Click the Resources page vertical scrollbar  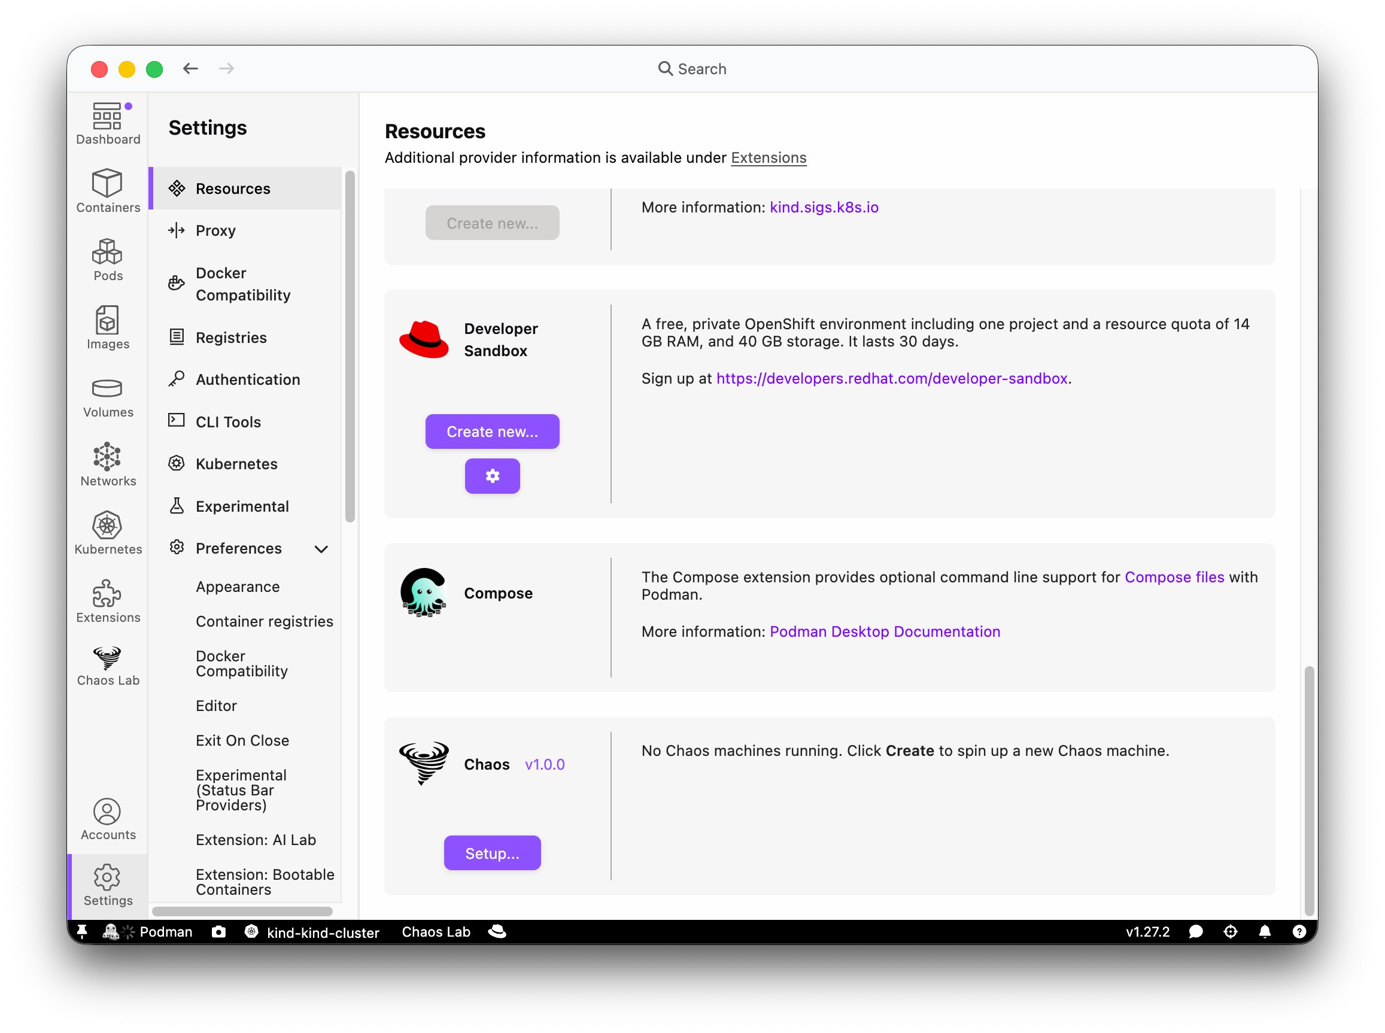(x=1309, y=791)
